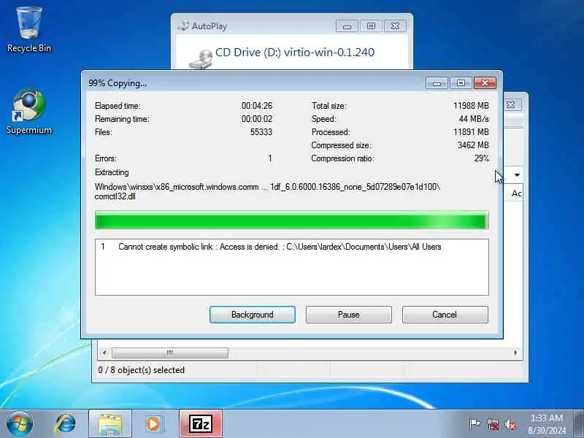
Task: Minimize the AutoPlay window
Action: 347,26
